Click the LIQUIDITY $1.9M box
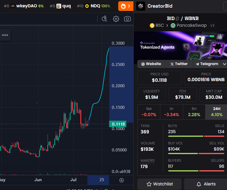 pyautogui.click(x=151, y=94)
